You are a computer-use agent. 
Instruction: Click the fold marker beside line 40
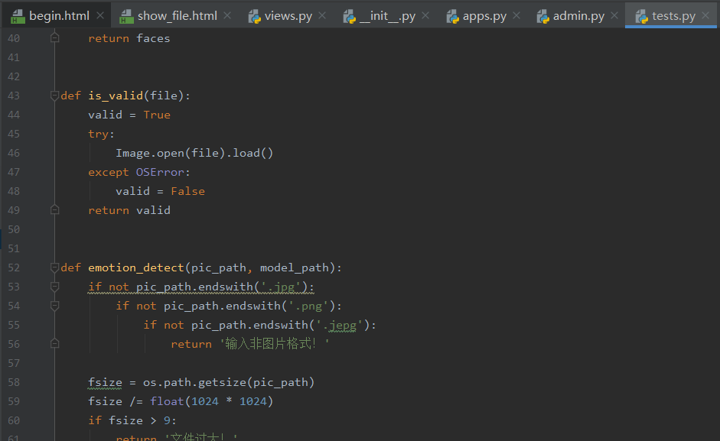54,37
